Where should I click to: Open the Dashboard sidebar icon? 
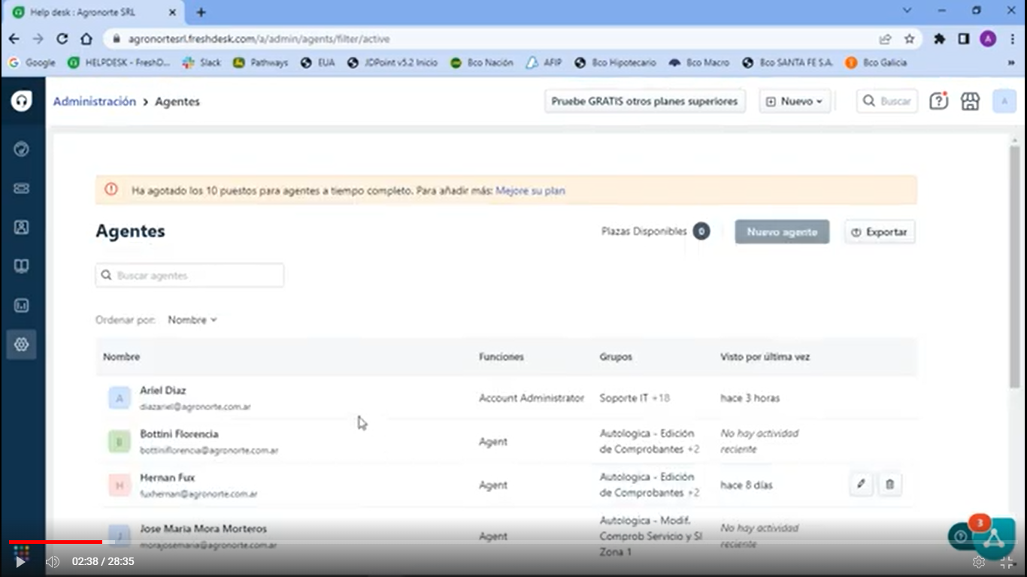21,150
